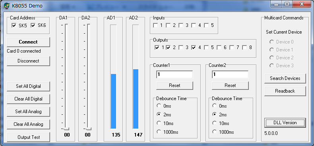Select Device 0 radio button

coord(271,42)
